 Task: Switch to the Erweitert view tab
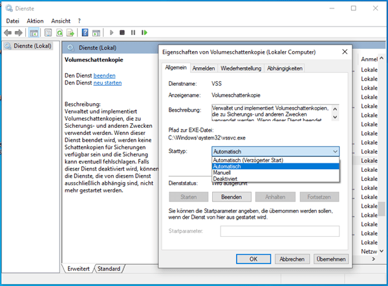coord(78,269)
